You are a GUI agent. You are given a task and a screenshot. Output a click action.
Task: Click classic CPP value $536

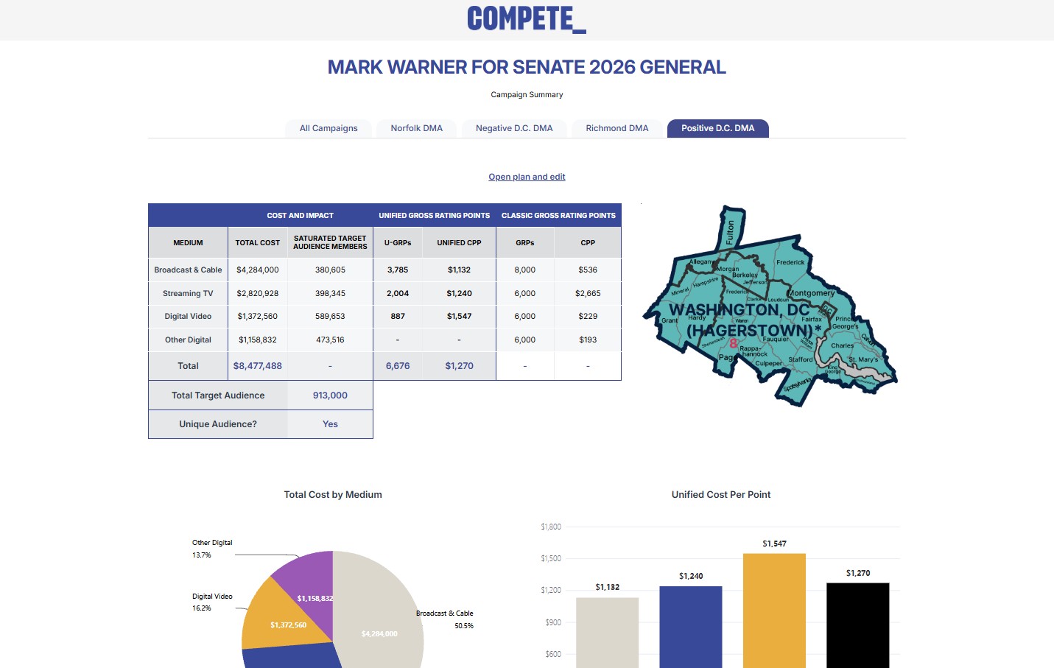tap(588, 270)
